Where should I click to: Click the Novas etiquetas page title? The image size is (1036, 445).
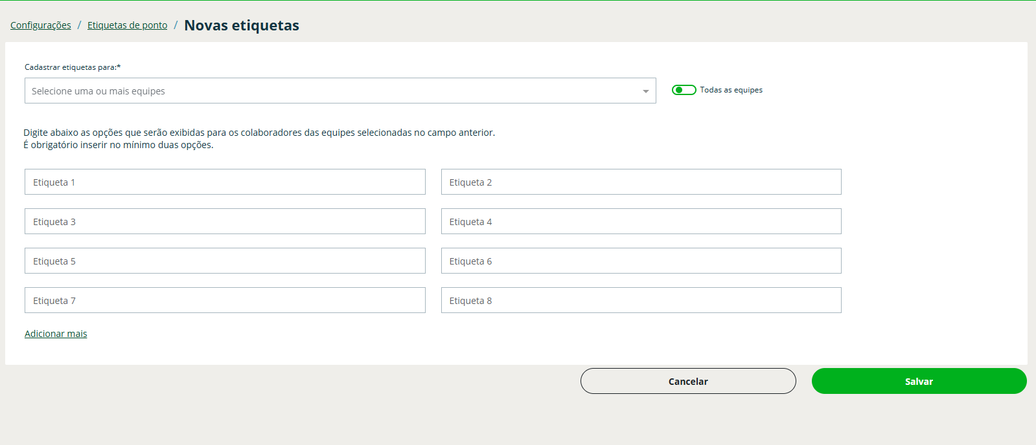pyautogui.click(x=242, y=25)
